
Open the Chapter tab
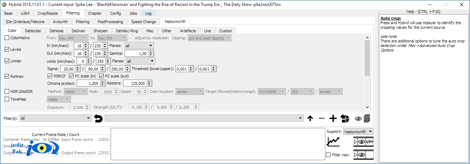(95, 13)
